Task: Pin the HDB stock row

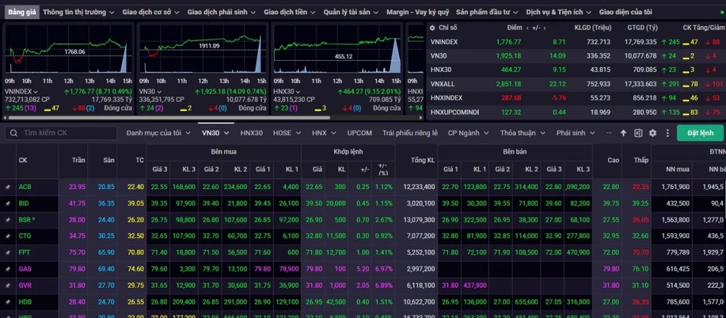Action: (8, 302)
